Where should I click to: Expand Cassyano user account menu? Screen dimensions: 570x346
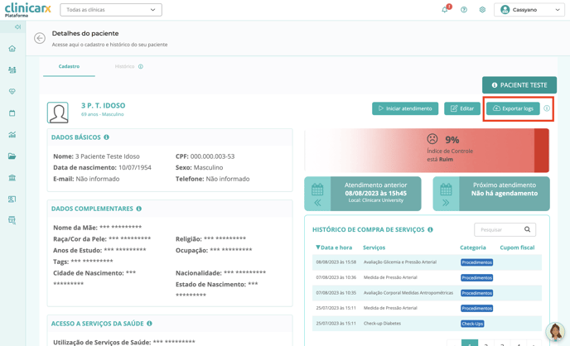tap(529, 10)
